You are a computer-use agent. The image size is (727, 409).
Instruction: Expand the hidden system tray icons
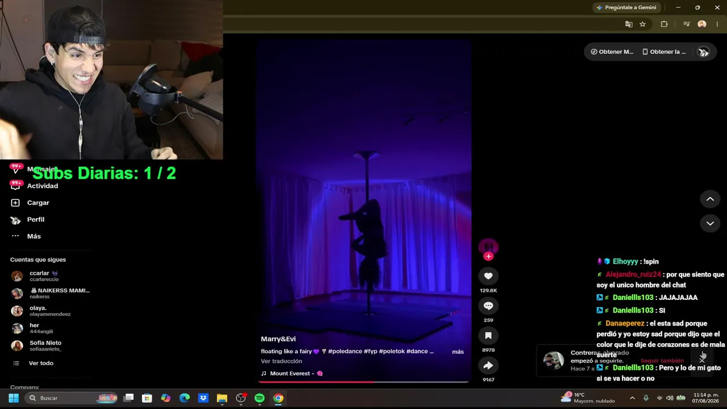(x=632, y=398)
